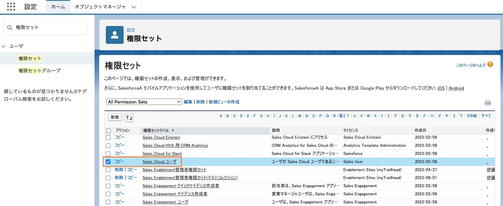Image resolution: width=503 pixels, height=206 pixels.
Task: Open Sales Cloud HVS 用 CRM Analytics
Action: click(175, 146)
